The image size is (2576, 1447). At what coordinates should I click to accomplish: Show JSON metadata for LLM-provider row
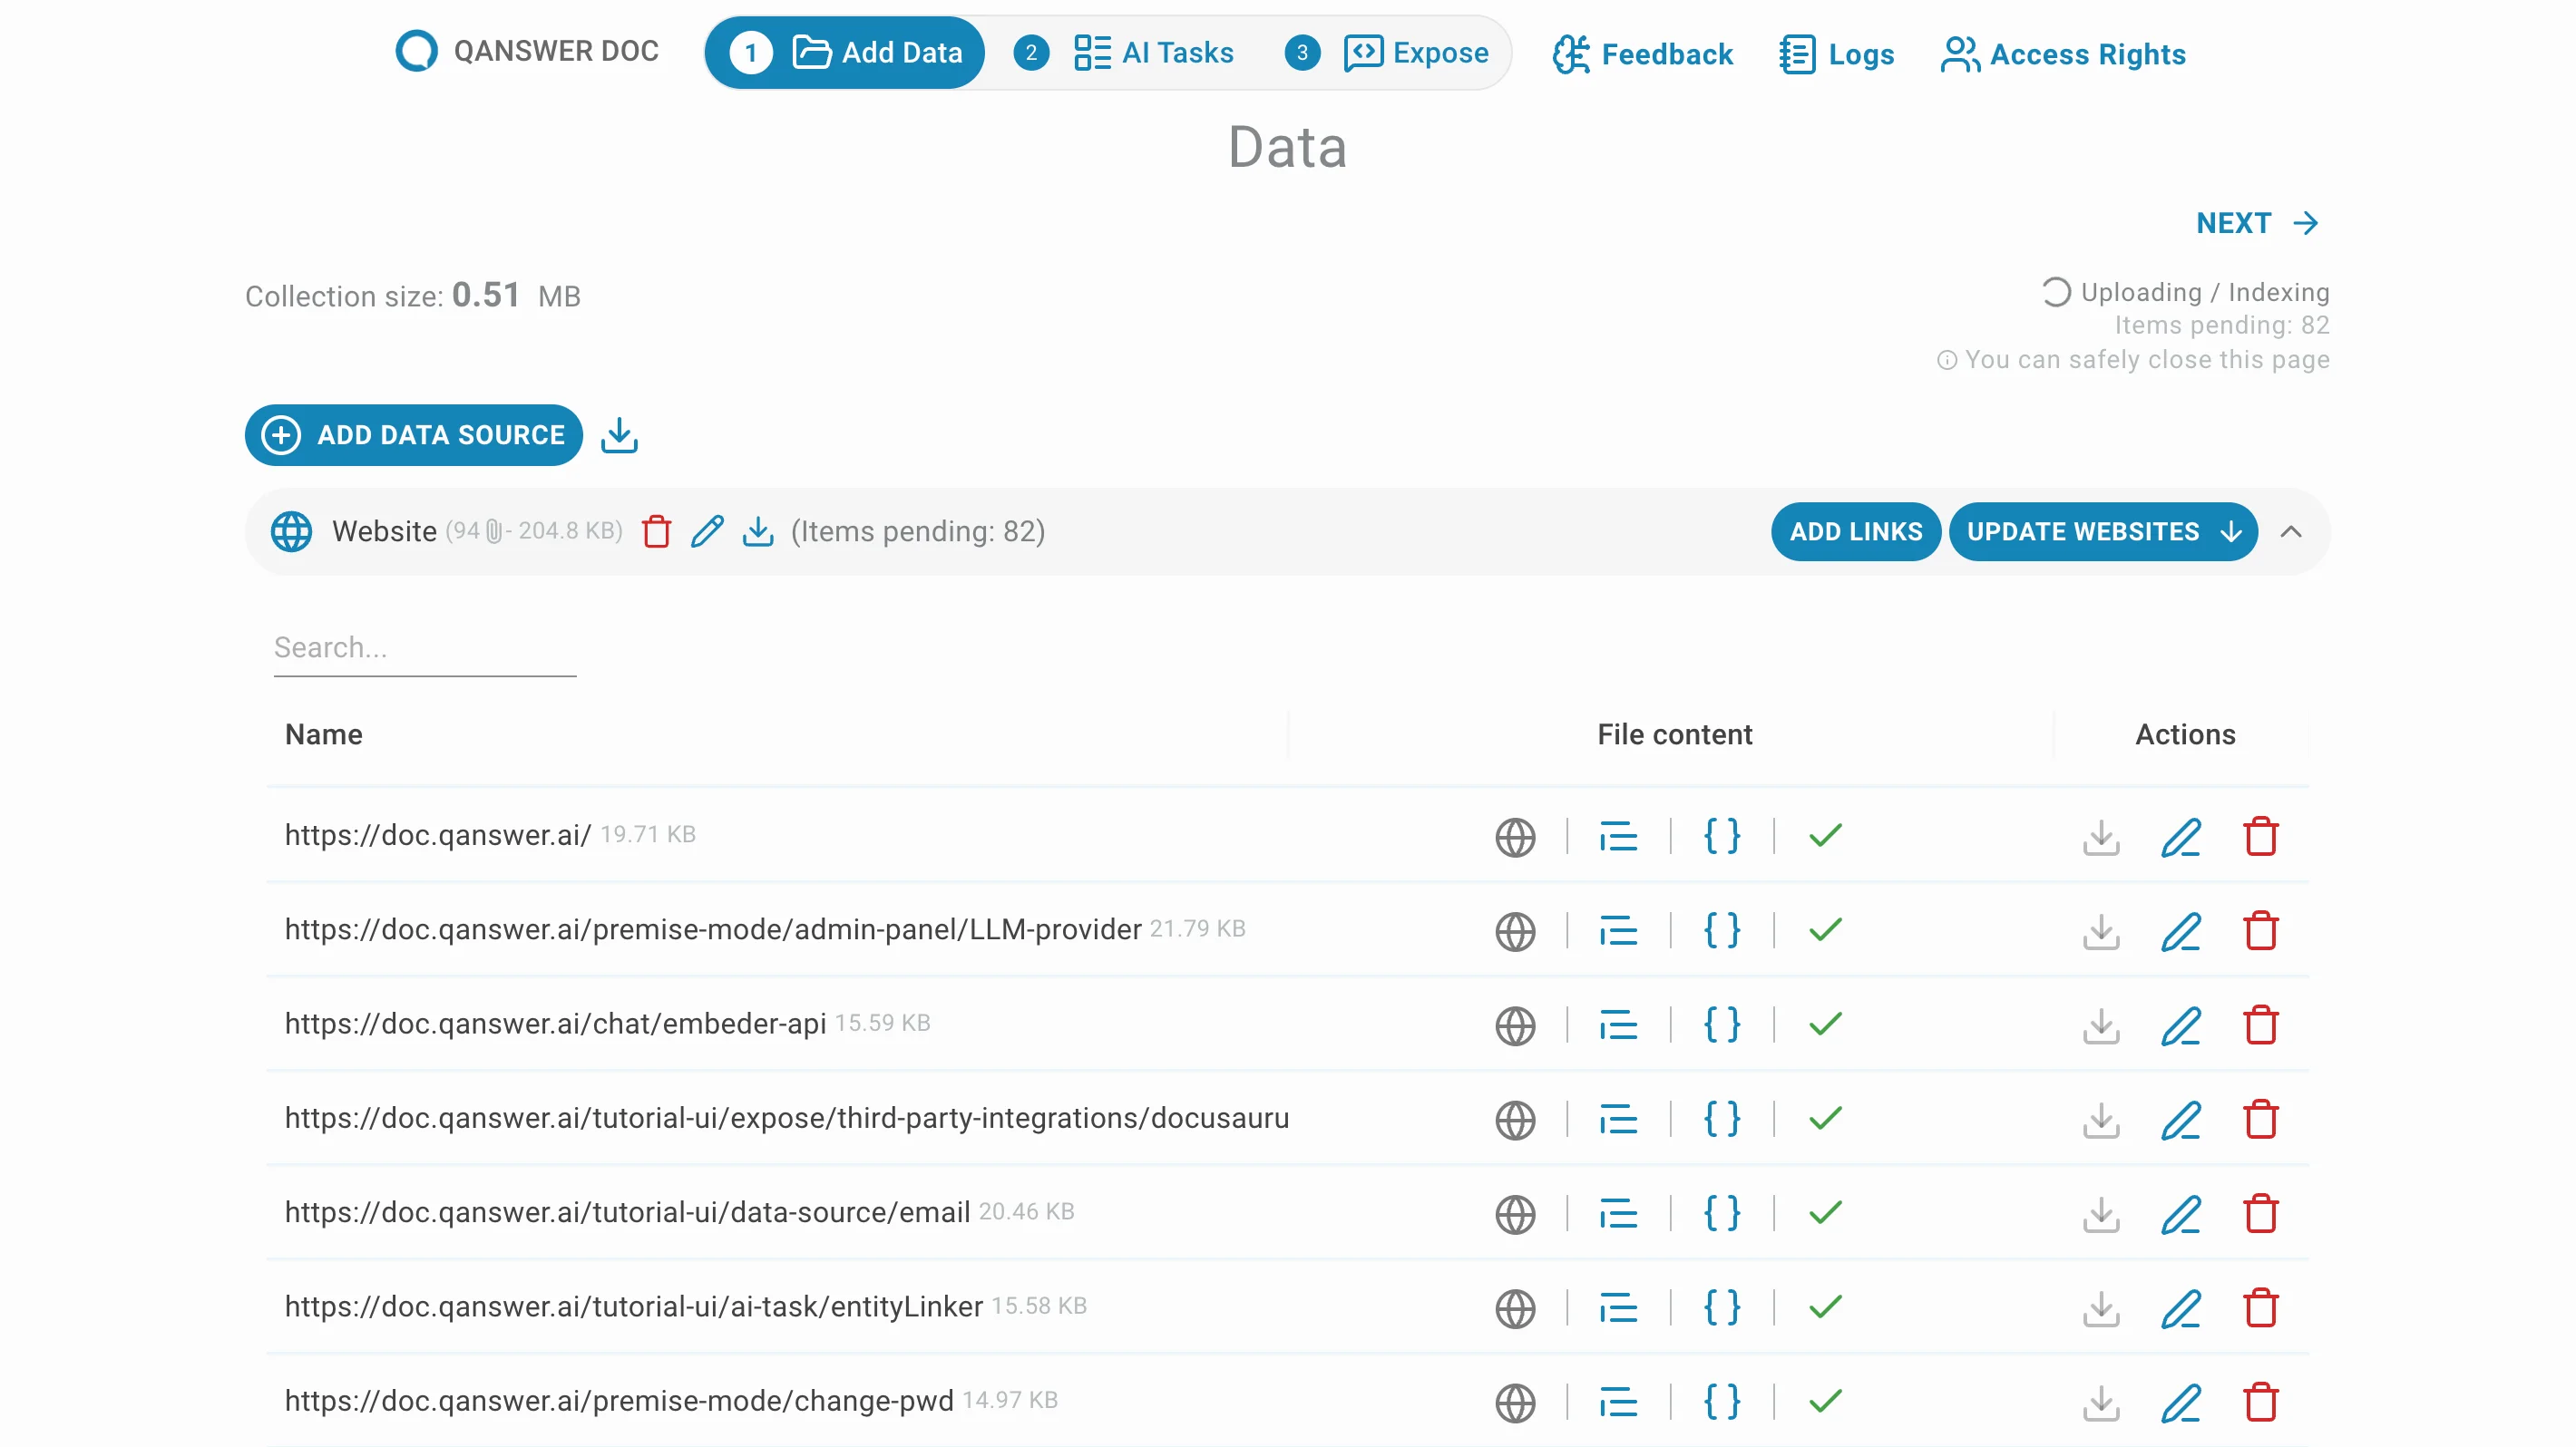[x=1722, y=931]
